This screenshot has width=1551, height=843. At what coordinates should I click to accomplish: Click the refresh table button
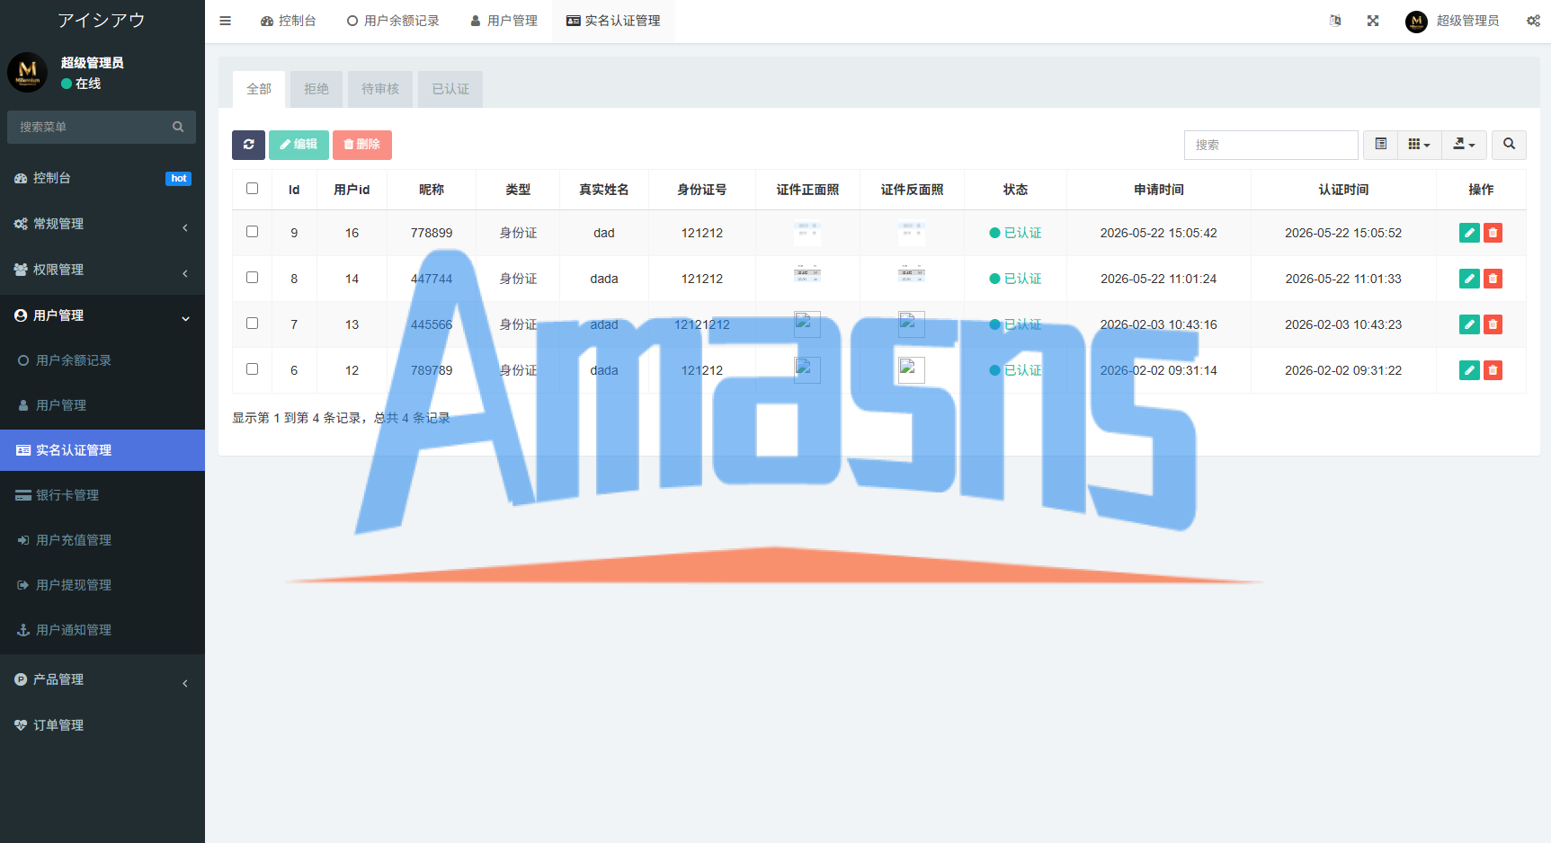(248, 145)
